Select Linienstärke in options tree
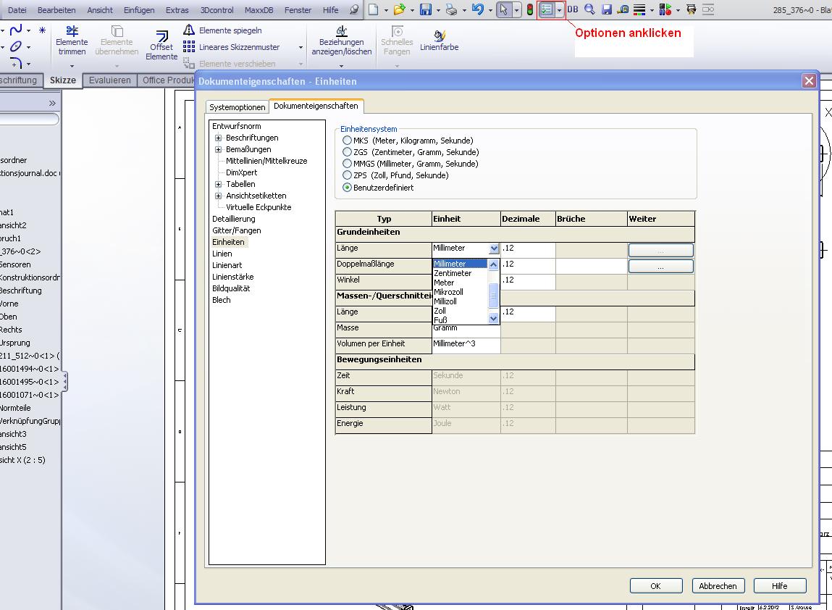The width and height of the screenshot is (832, 610). click(233, 277)
